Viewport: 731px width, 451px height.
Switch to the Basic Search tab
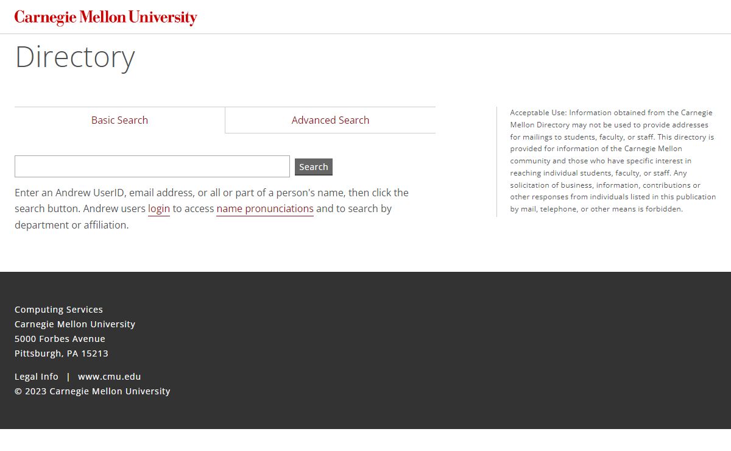tap(119, 120)
